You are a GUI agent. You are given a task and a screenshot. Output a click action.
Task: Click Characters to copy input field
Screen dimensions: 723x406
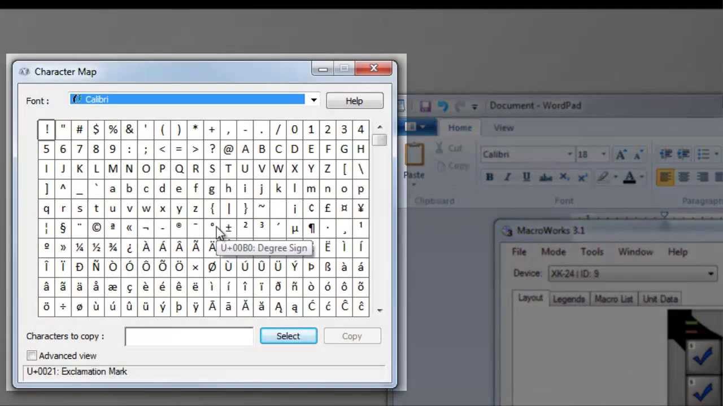tap(189, 336)
